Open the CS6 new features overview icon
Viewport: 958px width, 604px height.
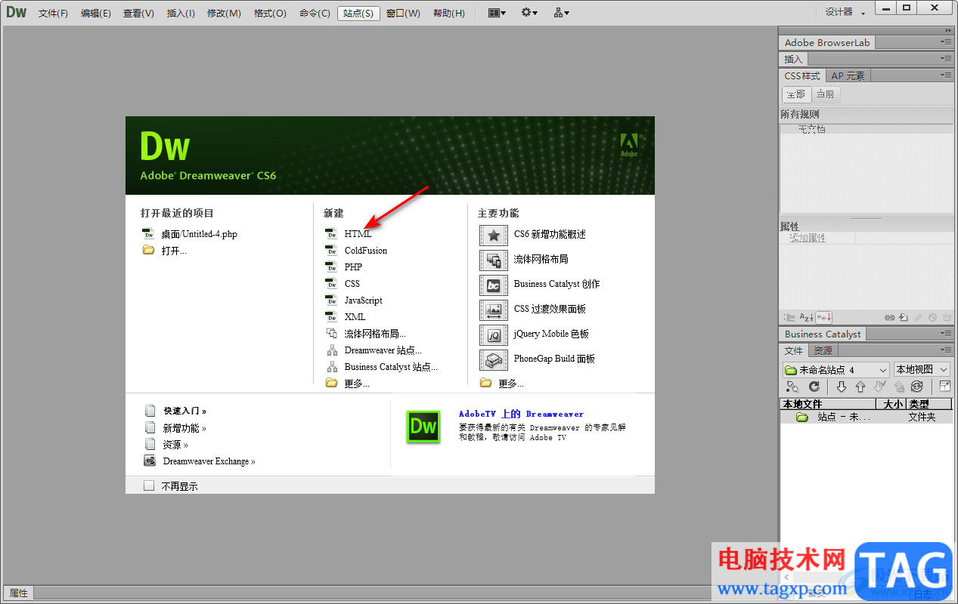[x=494, y=235]
